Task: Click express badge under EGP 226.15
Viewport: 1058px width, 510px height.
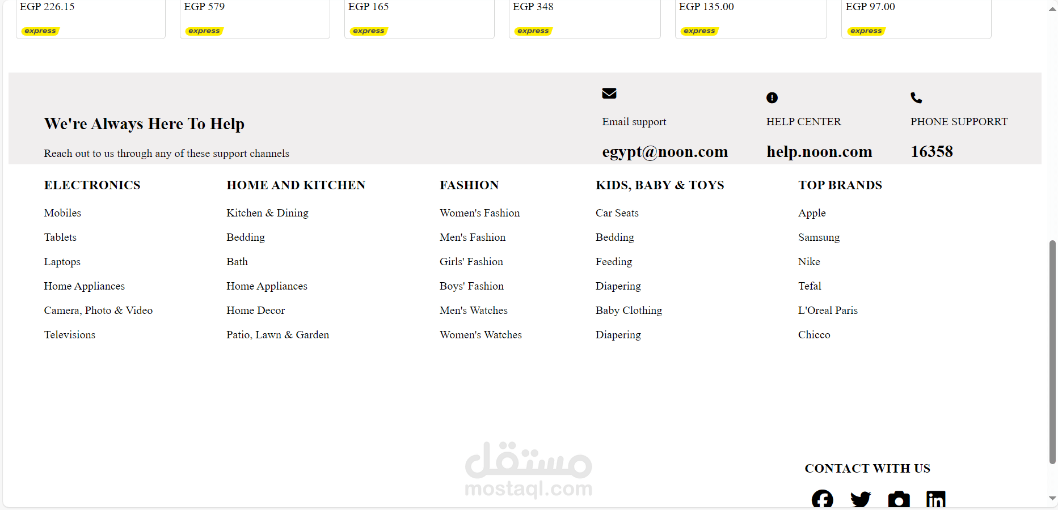Action: tap(40, 31)
